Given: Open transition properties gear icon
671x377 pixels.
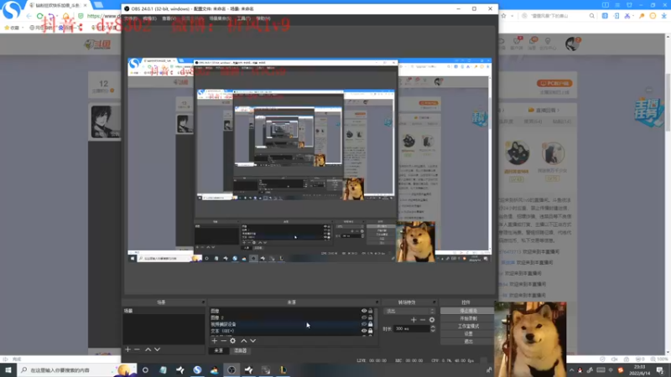Looking at the screenshot, I should pos(432,320).
